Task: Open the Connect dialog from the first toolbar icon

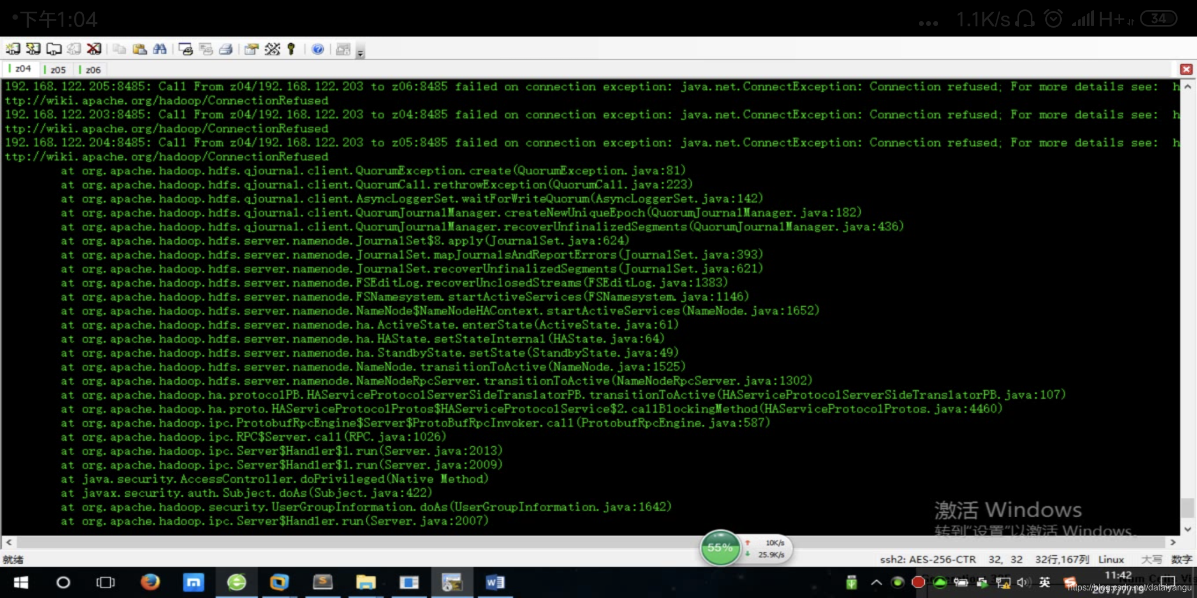Action: [x=13, y=49]
